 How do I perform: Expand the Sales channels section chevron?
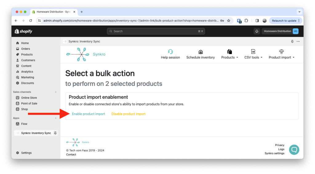click(x=56, y=92)
